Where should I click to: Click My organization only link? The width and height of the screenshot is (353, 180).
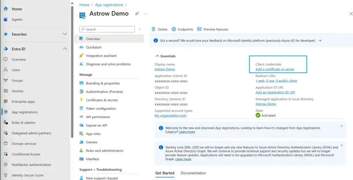pos(170,116)
